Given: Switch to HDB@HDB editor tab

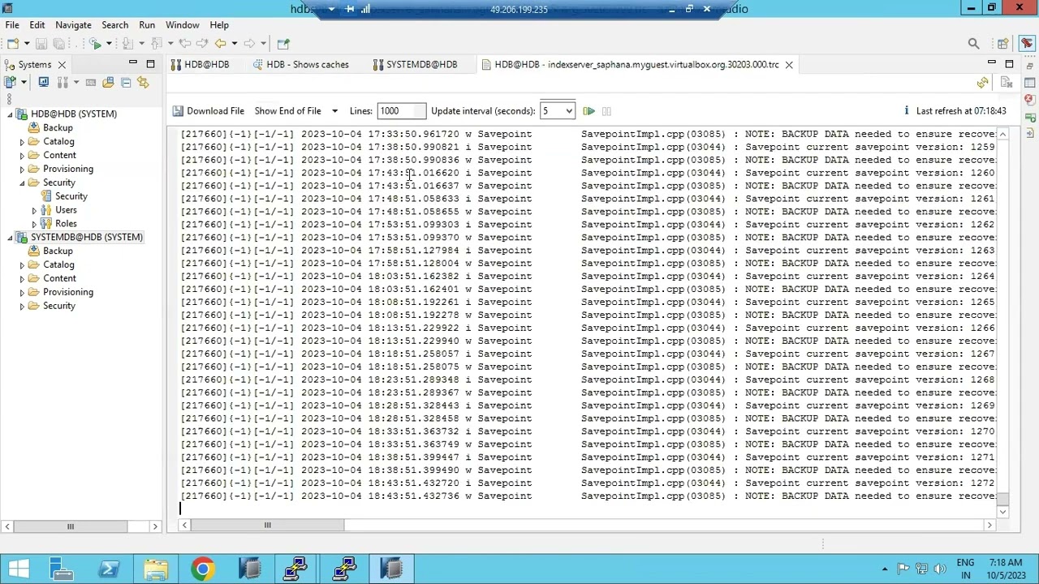Looking at the screenshot, I should coord(200,65).
